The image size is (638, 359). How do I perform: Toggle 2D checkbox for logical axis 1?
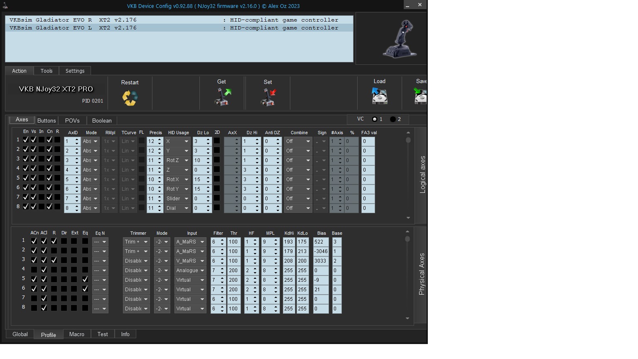(217, 140)
